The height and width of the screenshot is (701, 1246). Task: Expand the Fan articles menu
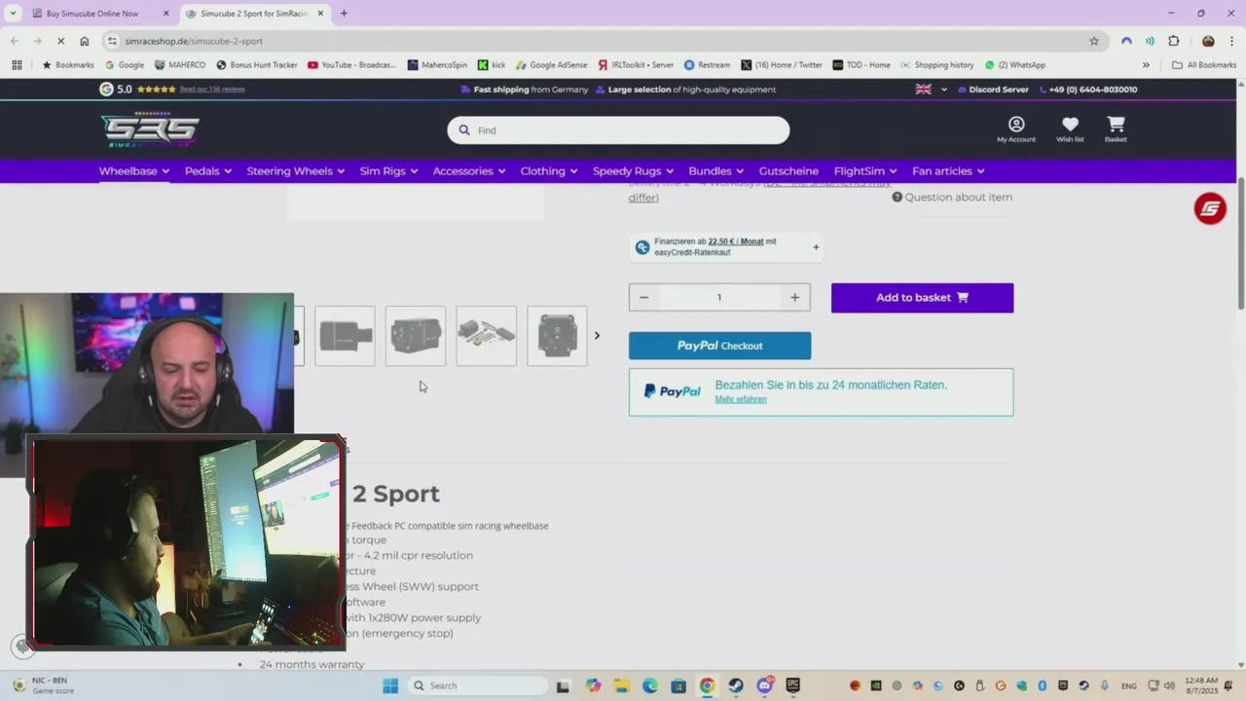(948, 171)
